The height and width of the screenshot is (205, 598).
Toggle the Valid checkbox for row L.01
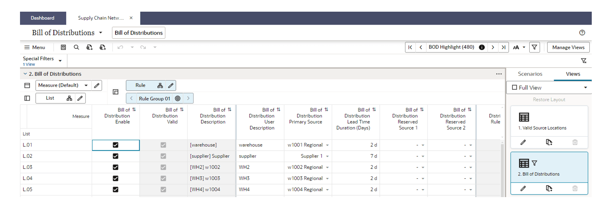click(x=163, y=145)
